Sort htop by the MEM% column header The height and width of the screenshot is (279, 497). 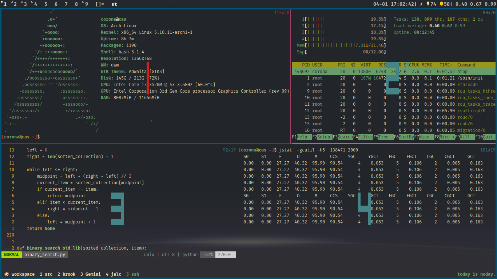[x=427, y=65]
